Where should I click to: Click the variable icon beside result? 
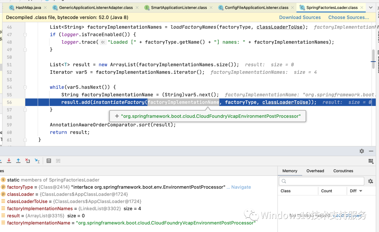pyautogui.click(x=3, y=216)
